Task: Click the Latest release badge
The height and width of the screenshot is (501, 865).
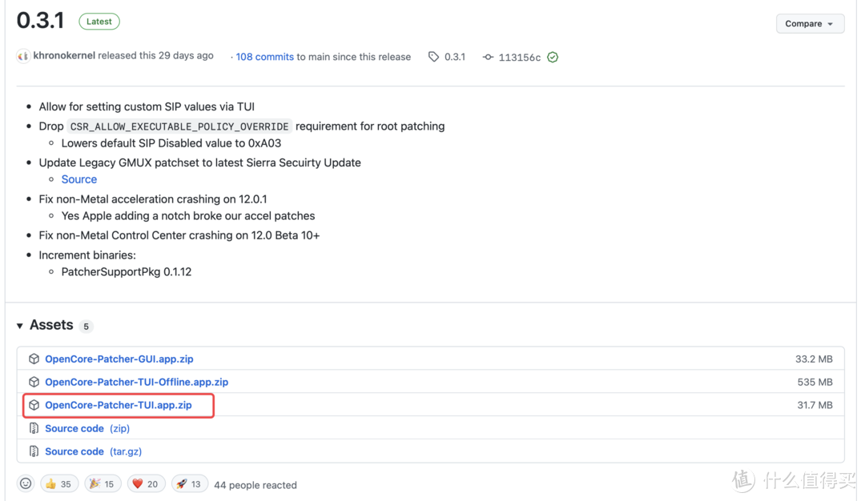Action: pyautogui.click(x=99, y=22)
